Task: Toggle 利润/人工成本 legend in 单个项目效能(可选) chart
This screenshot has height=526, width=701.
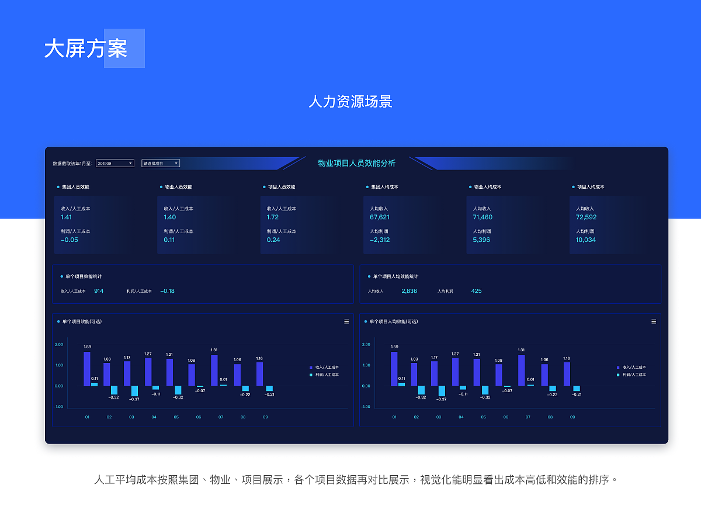Action: [x=324, y=375]
